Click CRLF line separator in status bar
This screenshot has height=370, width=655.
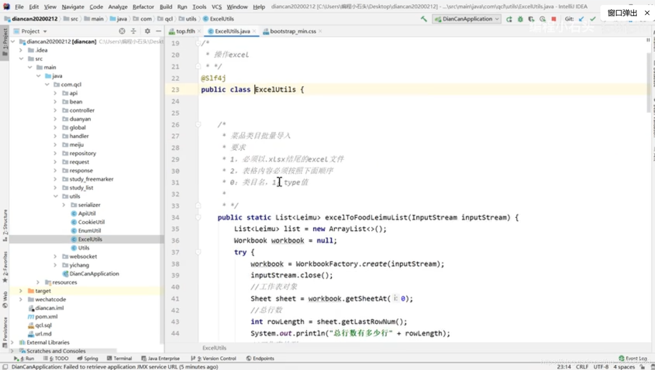[x=582, y=367]
